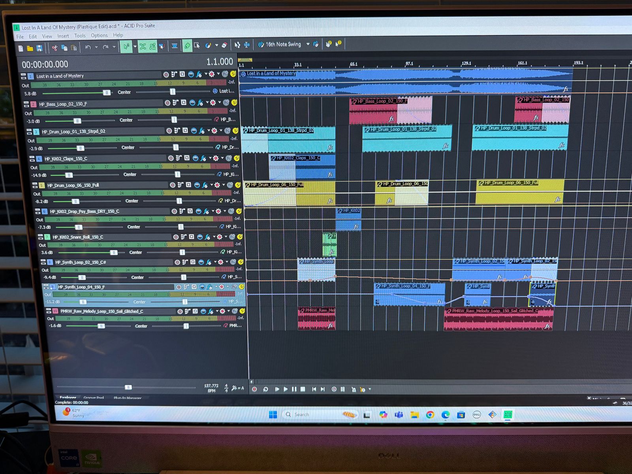
Task: Open the Insert menu
Action: pos(63,36)
